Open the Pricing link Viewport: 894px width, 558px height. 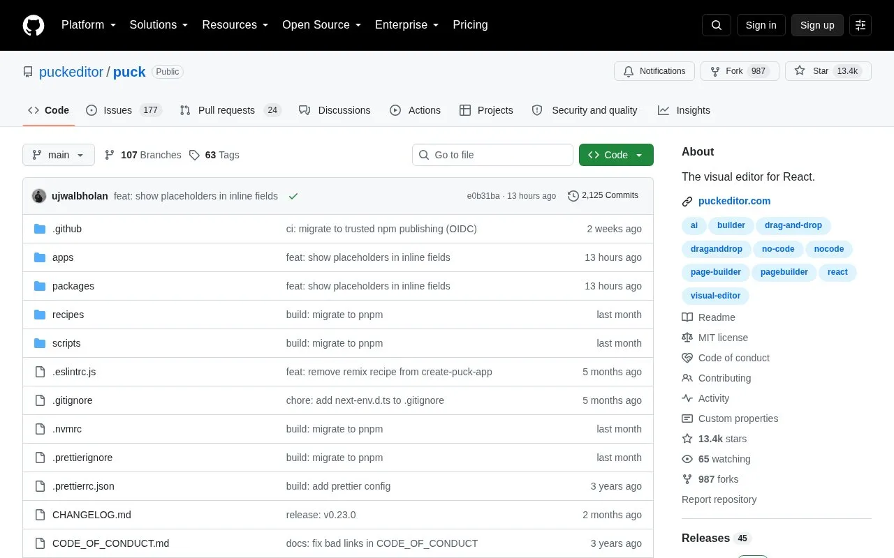pos(470,25)
